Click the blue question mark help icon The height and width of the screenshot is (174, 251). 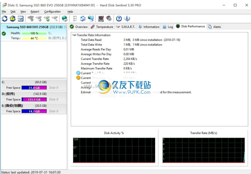[x=119, y=18]
